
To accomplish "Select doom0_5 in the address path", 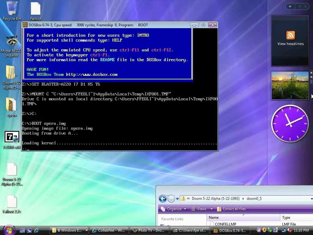I will [x=254, y=198].
